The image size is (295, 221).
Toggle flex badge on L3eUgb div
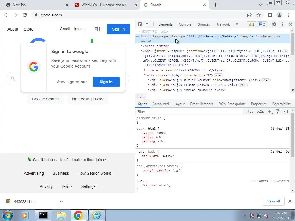coord(218,75)
